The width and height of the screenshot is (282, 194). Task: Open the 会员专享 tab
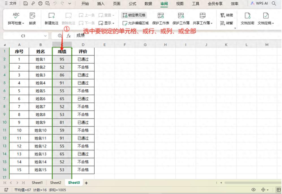pyautogui.click(x=215, y=4)
